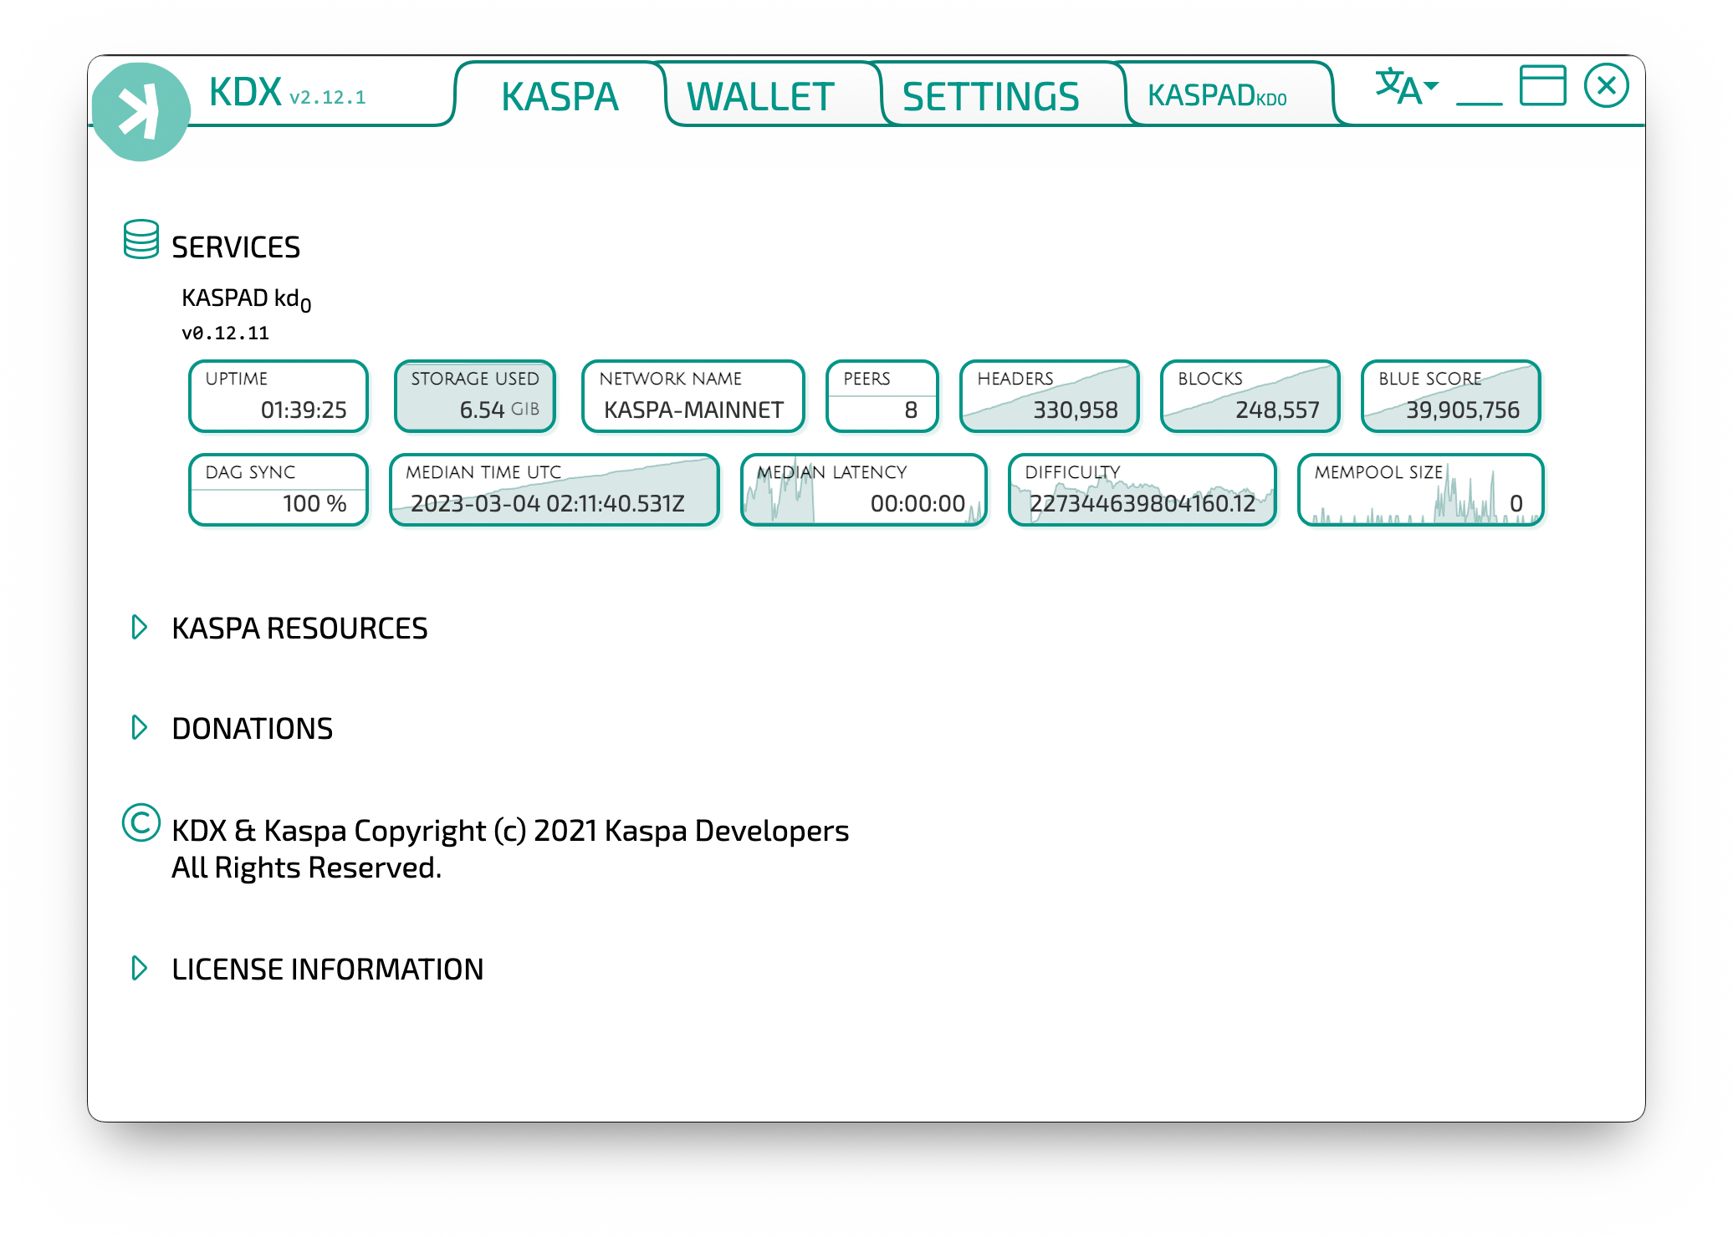Open the SETTINGS tab

[990, 96]
